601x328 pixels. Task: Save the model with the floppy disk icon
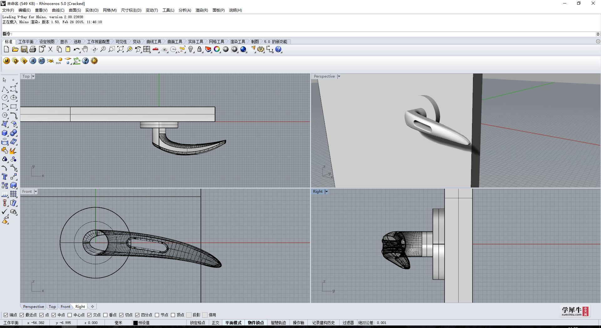24,49
